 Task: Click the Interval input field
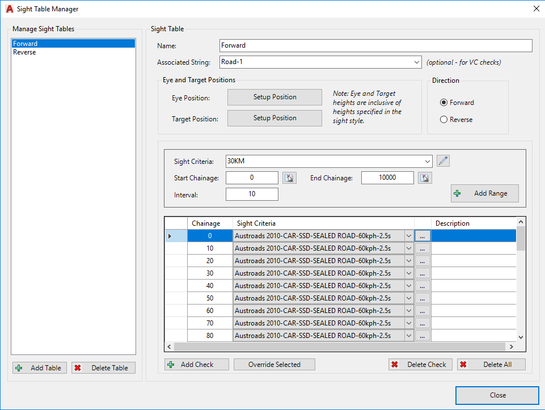point(252,194)
